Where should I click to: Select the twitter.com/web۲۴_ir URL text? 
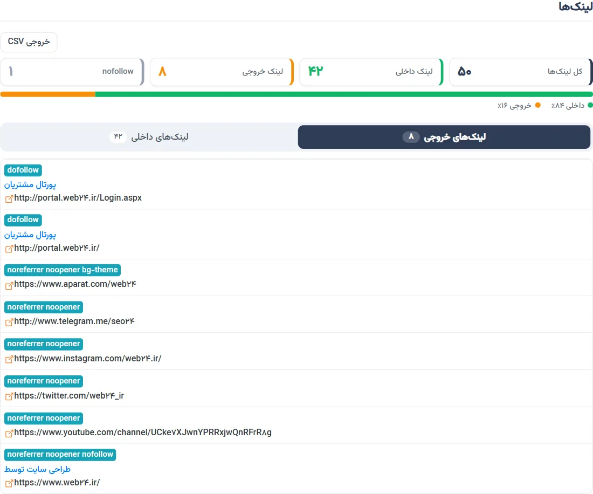click(x=69, y=395)
